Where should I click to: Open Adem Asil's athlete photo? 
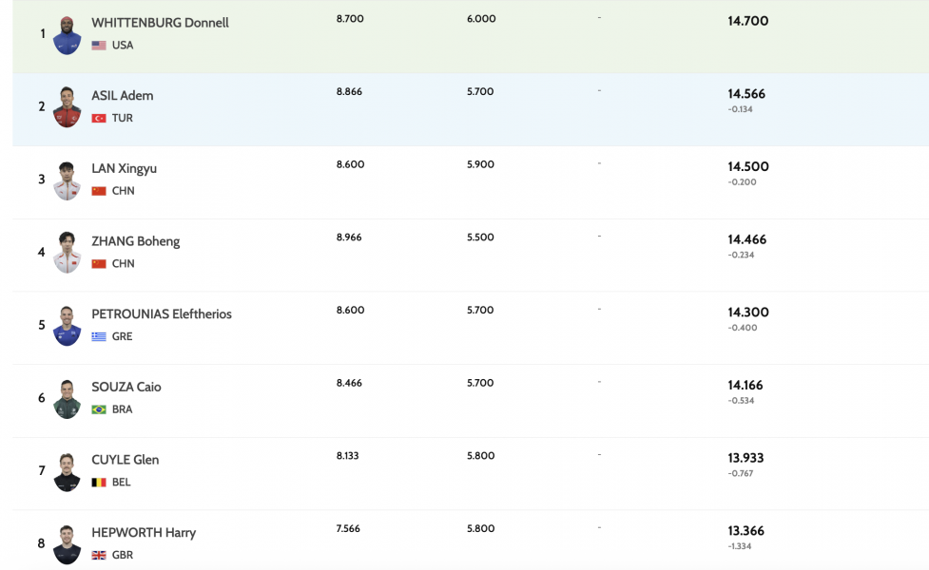click(x=67, y=107)
